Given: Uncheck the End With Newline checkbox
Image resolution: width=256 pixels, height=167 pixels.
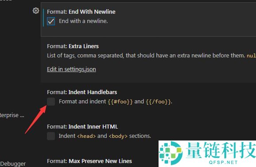Looking at the screenshot, I should 51,21.
